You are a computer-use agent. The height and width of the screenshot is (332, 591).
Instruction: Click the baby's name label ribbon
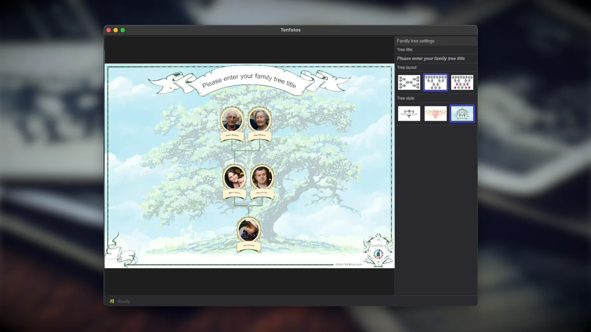249,246
